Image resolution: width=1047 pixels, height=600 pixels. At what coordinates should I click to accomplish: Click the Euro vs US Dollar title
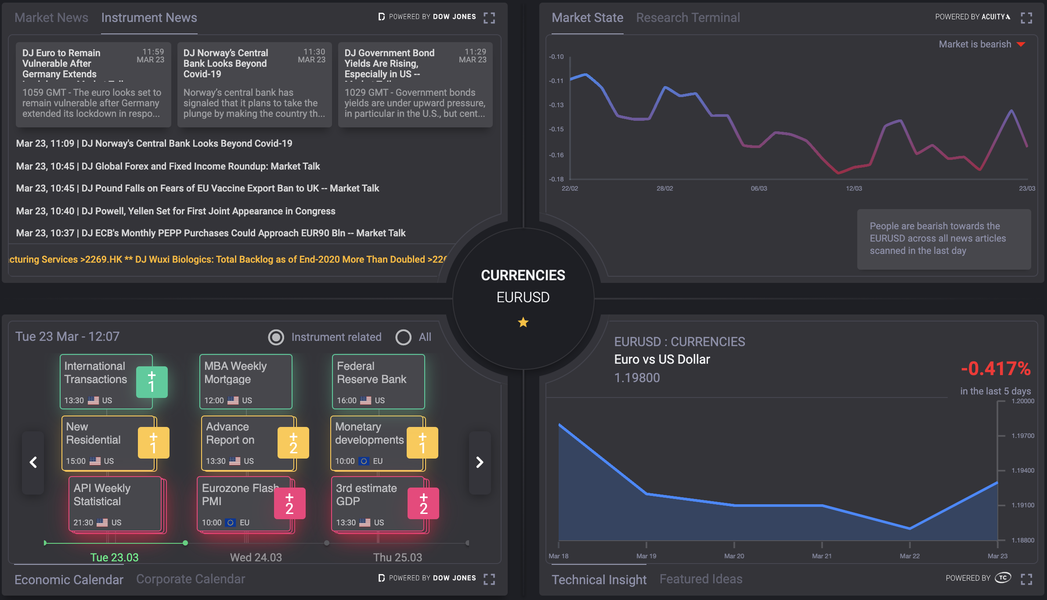(x=662, y=359)
